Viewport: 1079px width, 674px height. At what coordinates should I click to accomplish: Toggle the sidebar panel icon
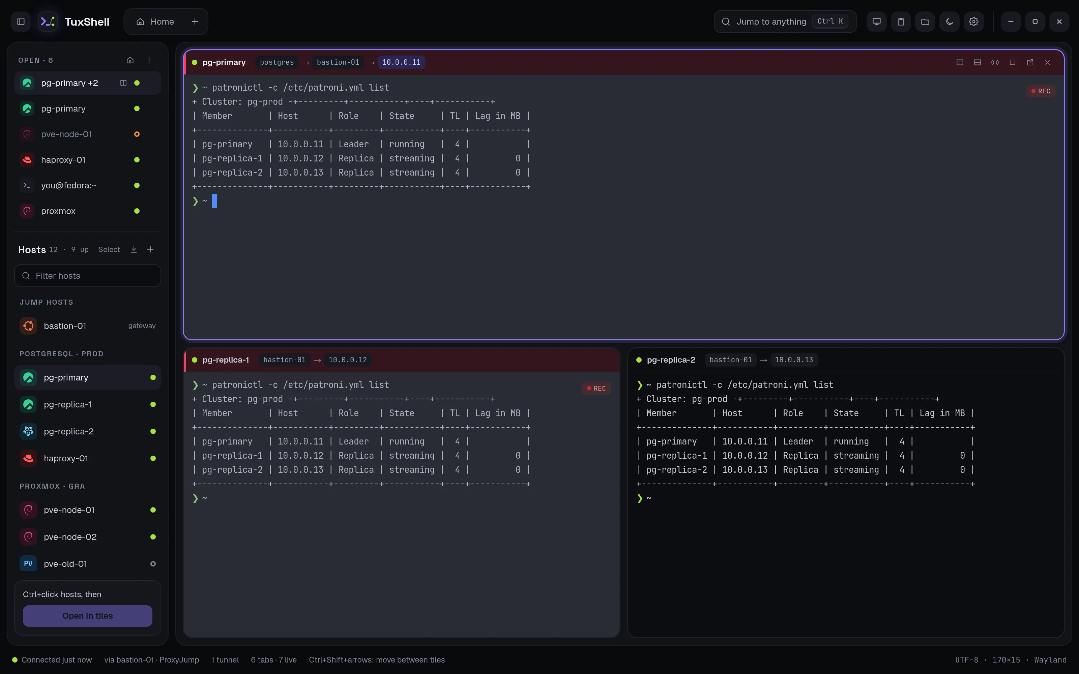(21, 21)
